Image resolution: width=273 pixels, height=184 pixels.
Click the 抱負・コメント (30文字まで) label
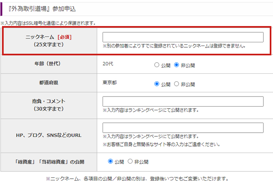[x=48, y=105]
